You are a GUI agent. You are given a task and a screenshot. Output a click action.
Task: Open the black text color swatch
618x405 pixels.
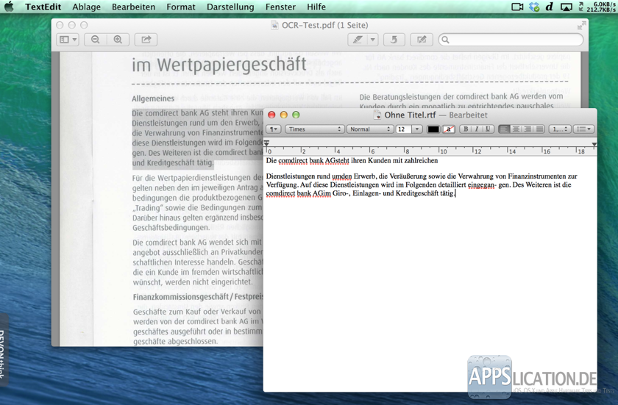point(433,129)
